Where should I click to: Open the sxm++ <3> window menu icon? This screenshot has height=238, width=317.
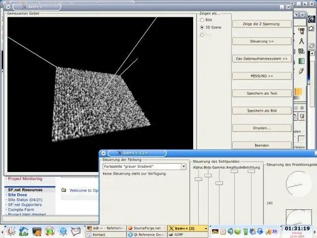point(104,153)
